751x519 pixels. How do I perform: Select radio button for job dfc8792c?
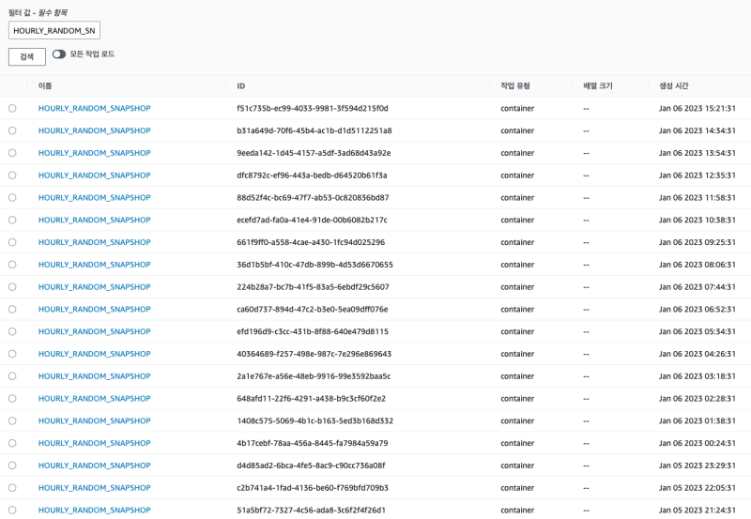coord(12,176)
